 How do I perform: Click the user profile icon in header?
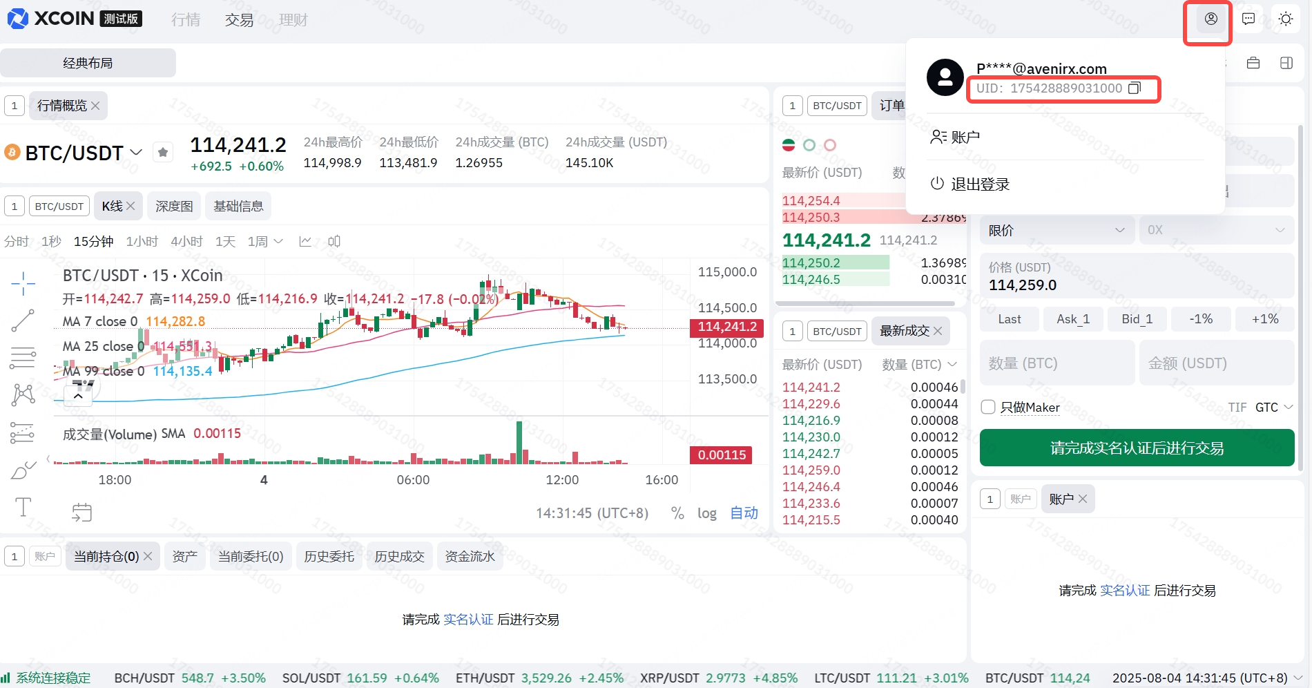(x=1210, y=19)
